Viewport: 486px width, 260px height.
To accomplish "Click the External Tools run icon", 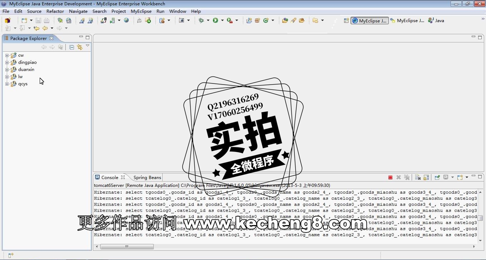I will 230,20.
